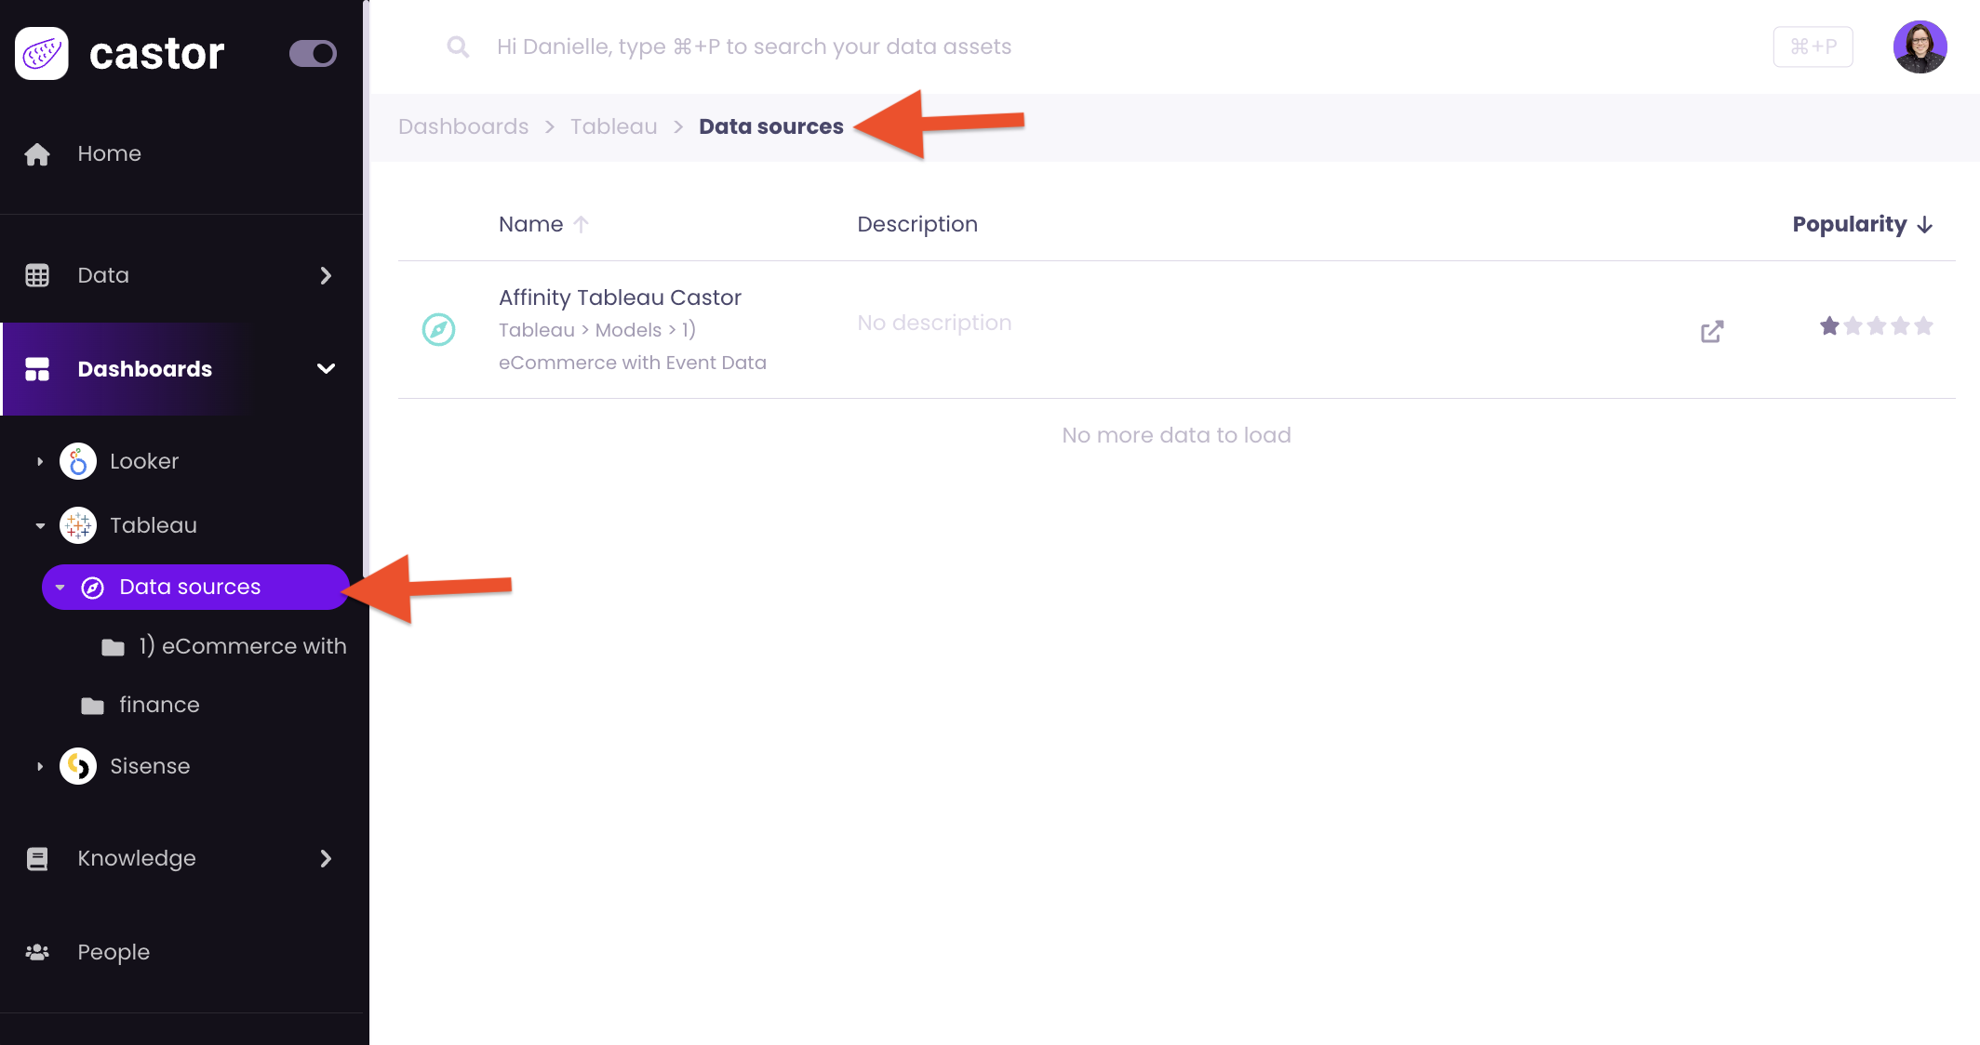The height and width of the screenshot is (1045, 1980).
Task: Click the search bar field
Action: [x=754, y=46]
